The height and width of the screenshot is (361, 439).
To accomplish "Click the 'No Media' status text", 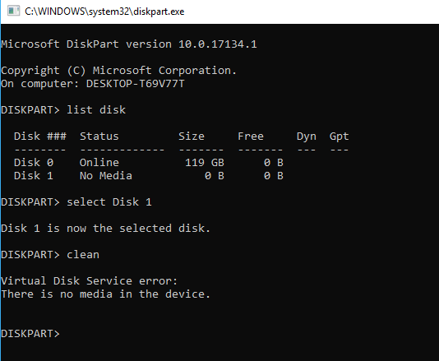I will [x=106, y=176].
